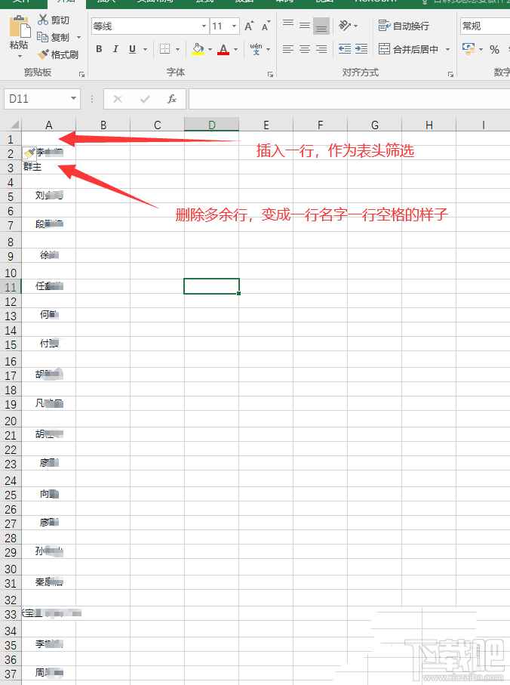Screen dimensions: 510x685
Task: Open font color dropdown arrow
Action: point(235,49)
